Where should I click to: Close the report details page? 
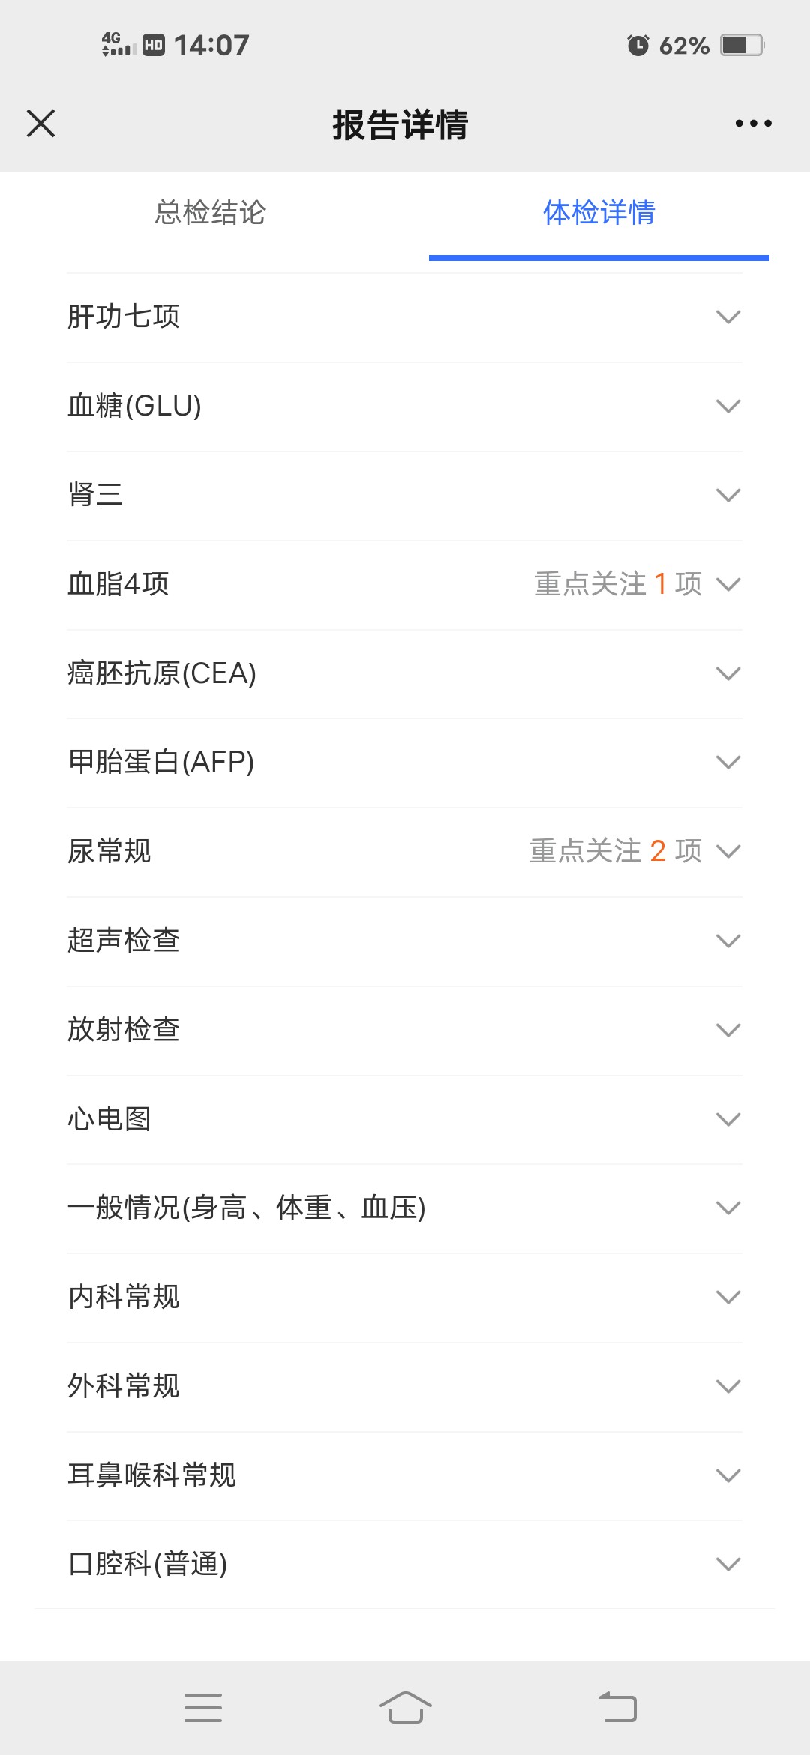(41, 124)
